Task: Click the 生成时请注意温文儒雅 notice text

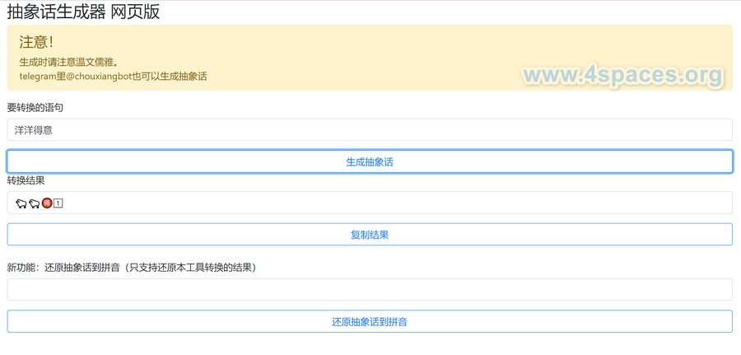Action: click(x=69, y=62)
